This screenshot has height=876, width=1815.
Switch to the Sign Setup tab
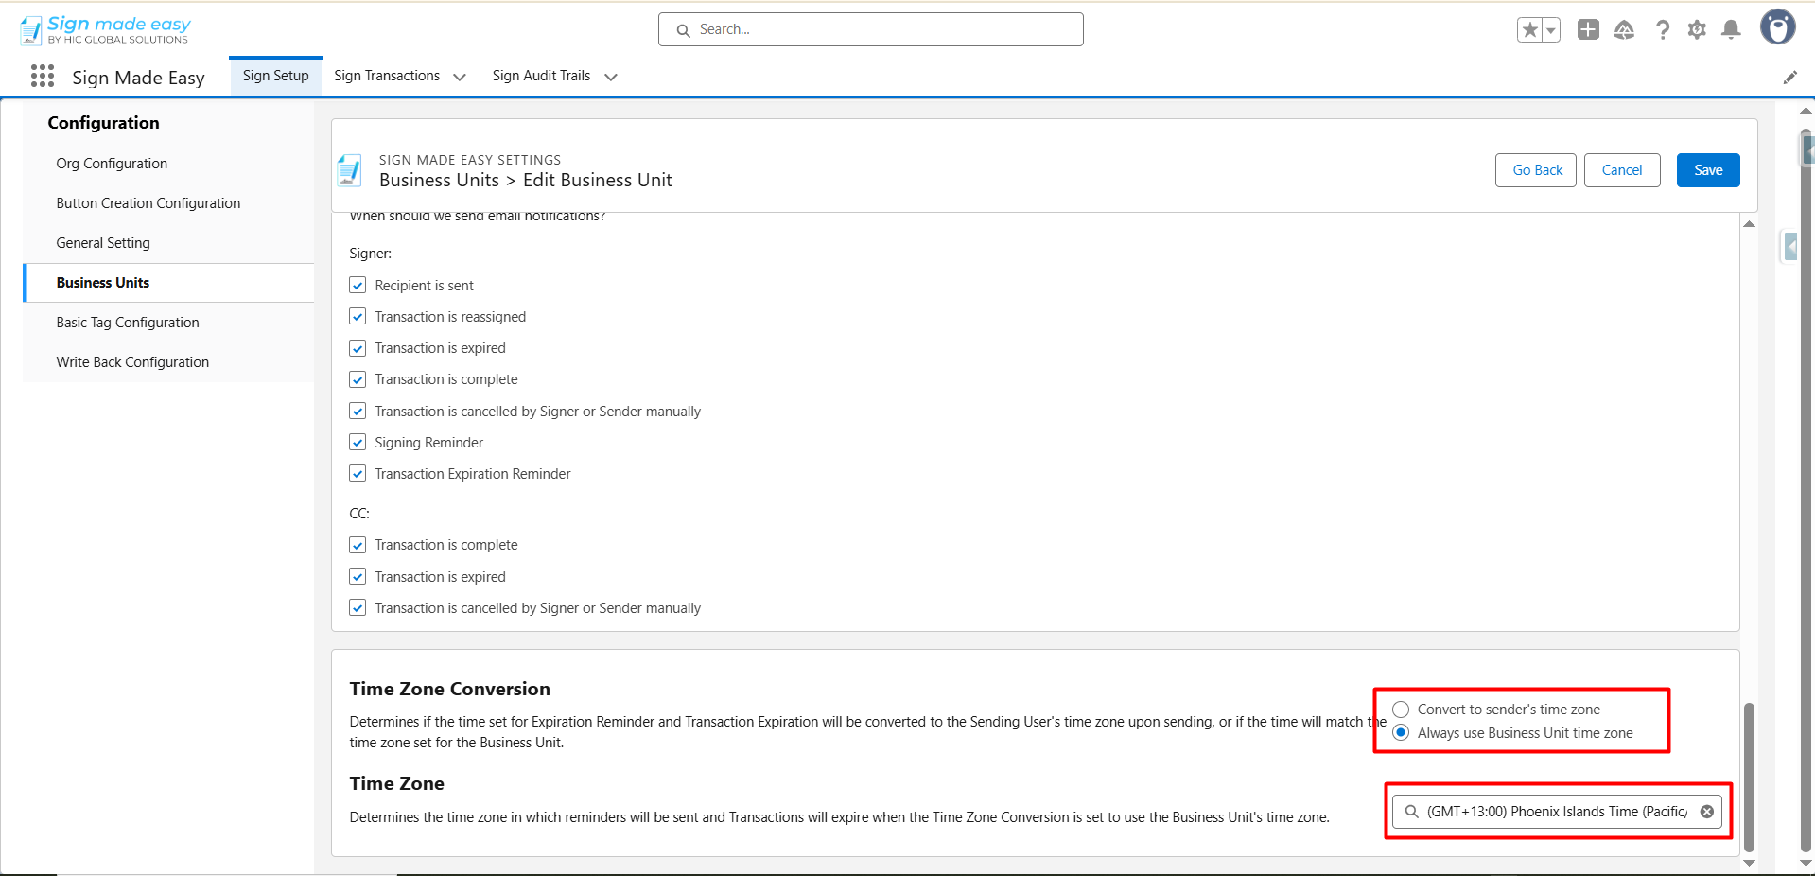(x=275, y=76)
